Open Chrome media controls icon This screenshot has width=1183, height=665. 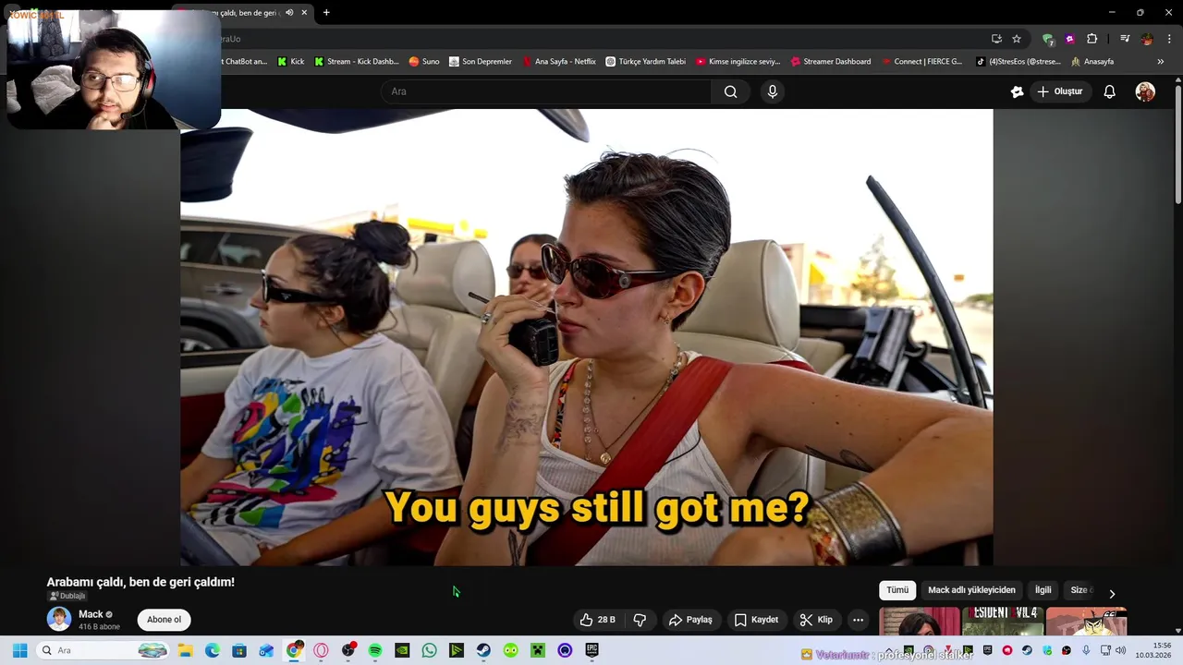[x=1125, y=39]
